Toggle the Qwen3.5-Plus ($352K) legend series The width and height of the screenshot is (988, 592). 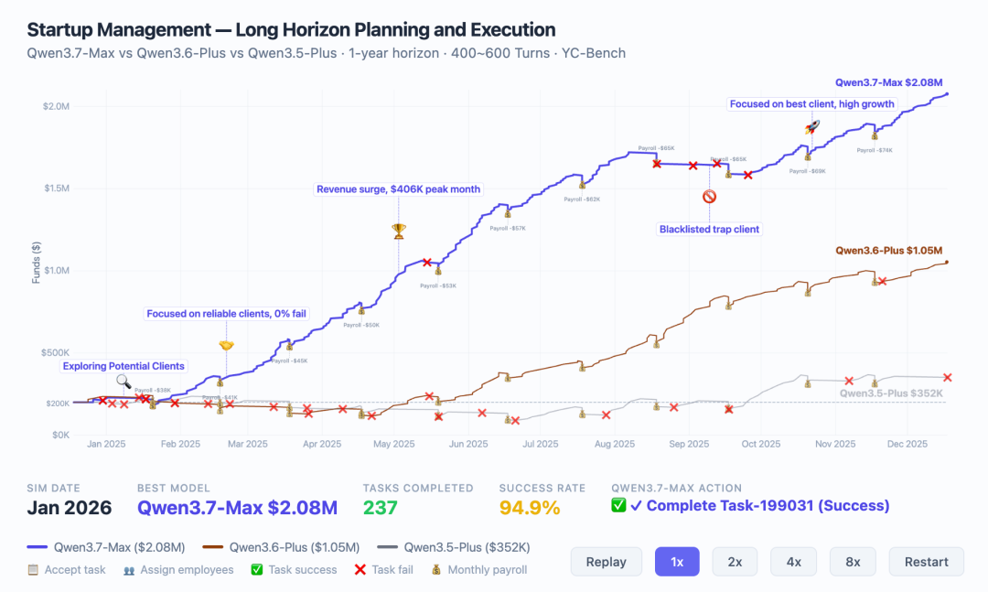454,547
